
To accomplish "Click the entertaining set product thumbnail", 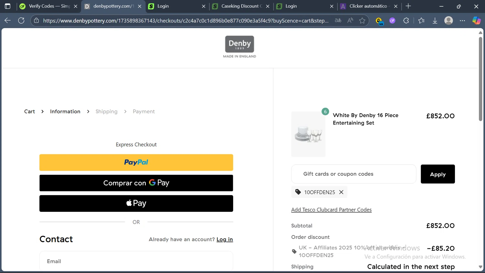I will point(308,134).
